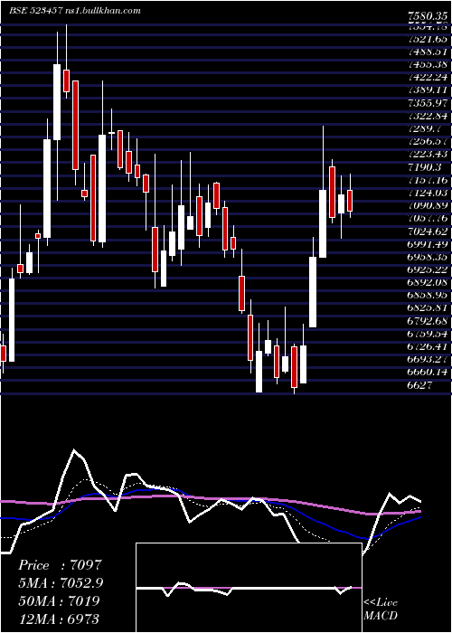Click the 7223.43 price axis label

(x=428, y=155)
